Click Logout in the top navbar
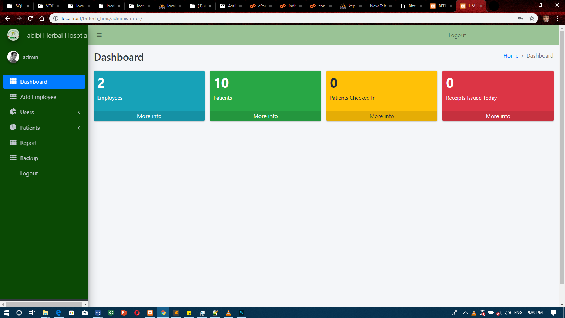 (457, 35)
